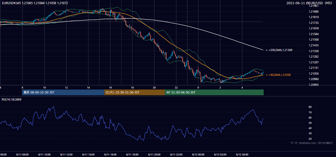Viewport: 336px width, 157px height.
Task: Select the 200 SMA value label 1.21369
Action: tap(279, 50)
